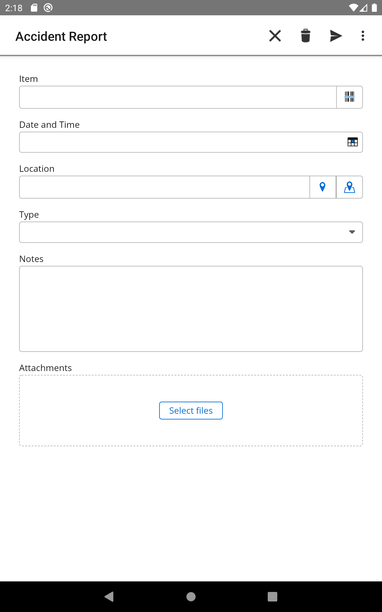Focus the Date and Time input field
This screenshot has height=612, width=382.
[x=191, y=142]
